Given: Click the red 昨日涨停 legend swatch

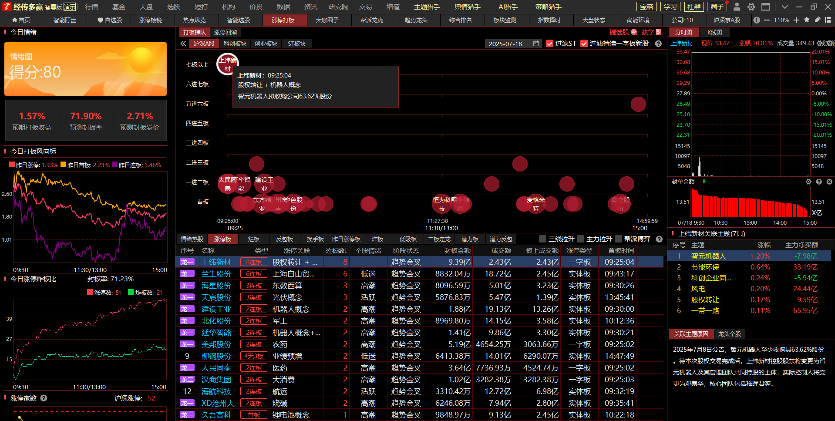Looking at the screenshot, I should click(12, 165).
